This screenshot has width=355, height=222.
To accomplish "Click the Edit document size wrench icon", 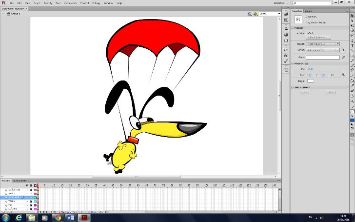I will [343, 75].
